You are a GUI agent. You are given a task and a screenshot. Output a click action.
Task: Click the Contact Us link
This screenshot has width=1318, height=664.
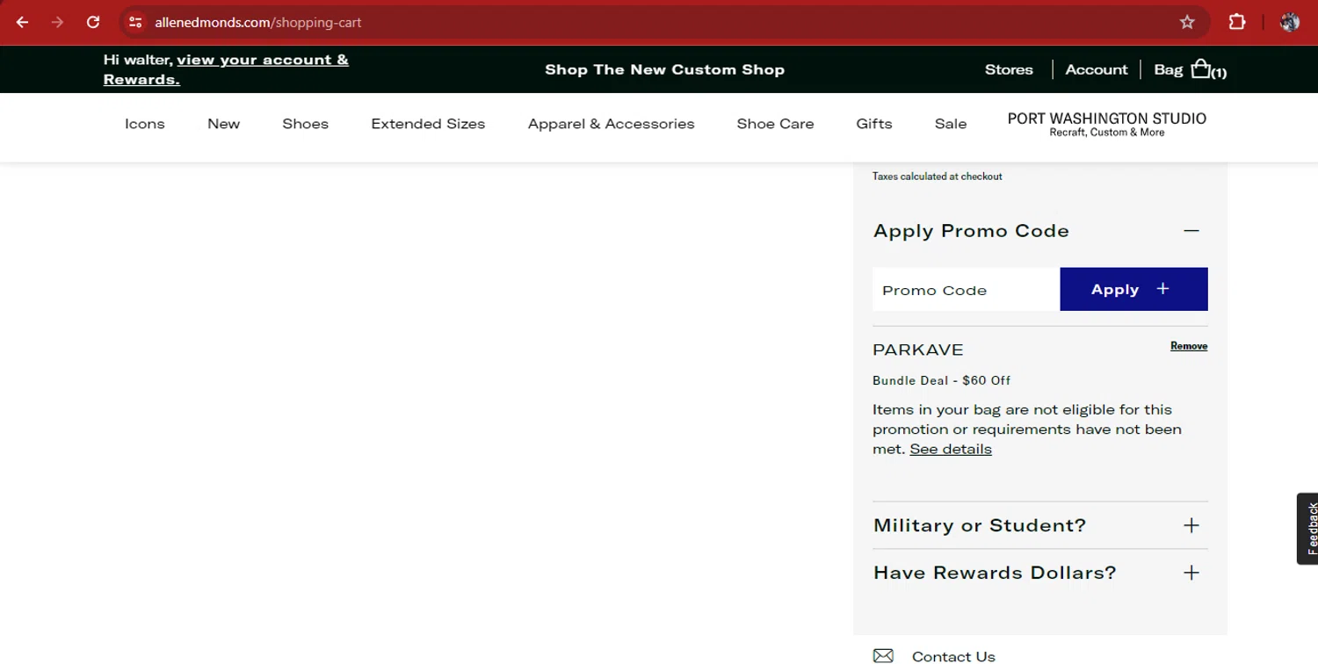(953, 656)
